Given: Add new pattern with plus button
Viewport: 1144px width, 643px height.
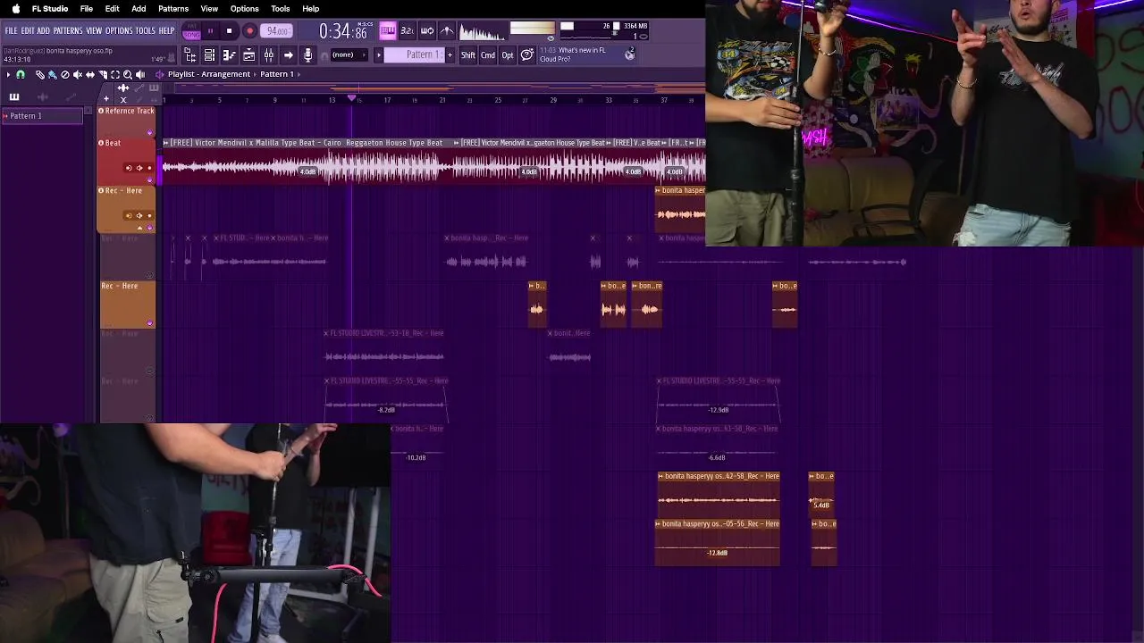Looking at the screenshot, I should pyautogui.click(x=450, y=55).
